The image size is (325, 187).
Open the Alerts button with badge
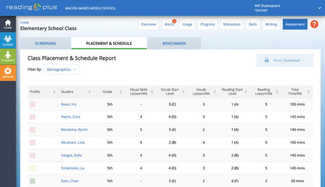coord(169,24)
